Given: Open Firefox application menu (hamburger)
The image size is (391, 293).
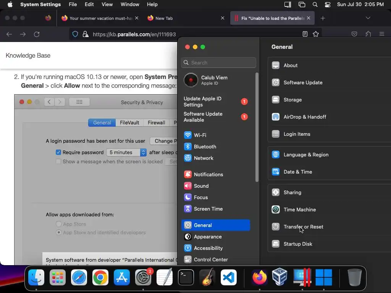Looking at the screenshot, I should pos(382,34).
